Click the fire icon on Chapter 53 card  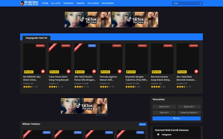[120, 71]
